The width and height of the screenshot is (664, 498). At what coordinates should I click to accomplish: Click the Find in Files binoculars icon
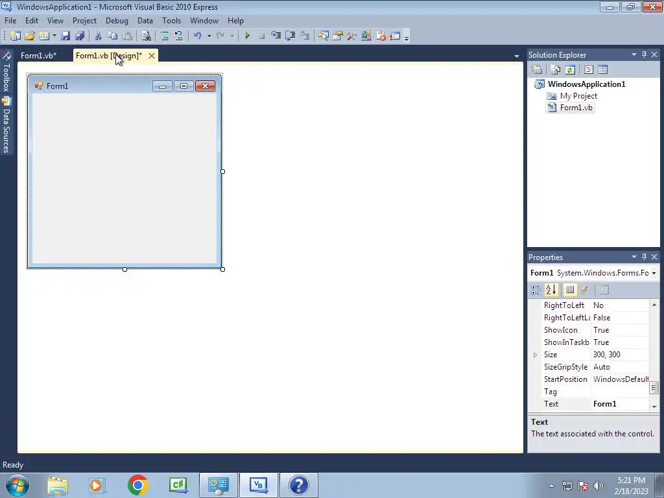tap(146, 36)
